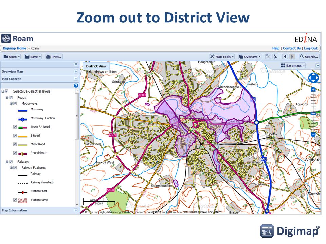Click the Railway black line legend symbol
The height and width of the screenshot is (244, 326).
point(23,175)
